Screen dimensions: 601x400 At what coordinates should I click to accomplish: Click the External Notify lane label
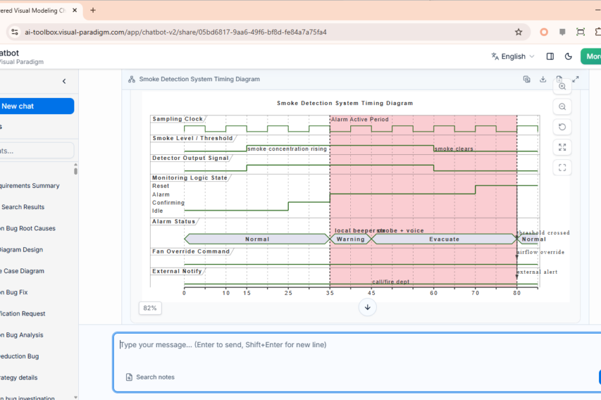pyautogui.click(x=177, y=272)
